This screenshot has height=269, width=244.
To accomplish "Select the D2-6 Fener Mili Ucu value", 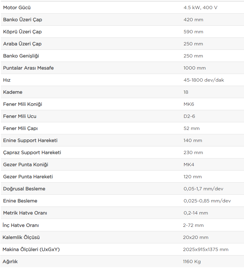I will click(189, 116).
